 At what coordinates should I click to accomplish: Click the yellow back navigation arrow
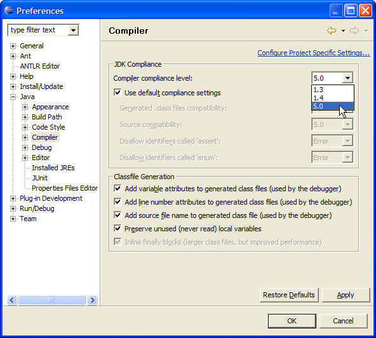coord(332,30)
